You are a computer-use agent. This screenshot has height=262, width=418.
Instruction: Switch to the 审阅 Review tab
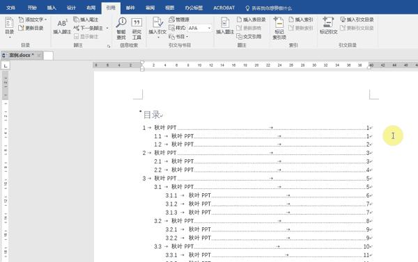pos(150,8)
